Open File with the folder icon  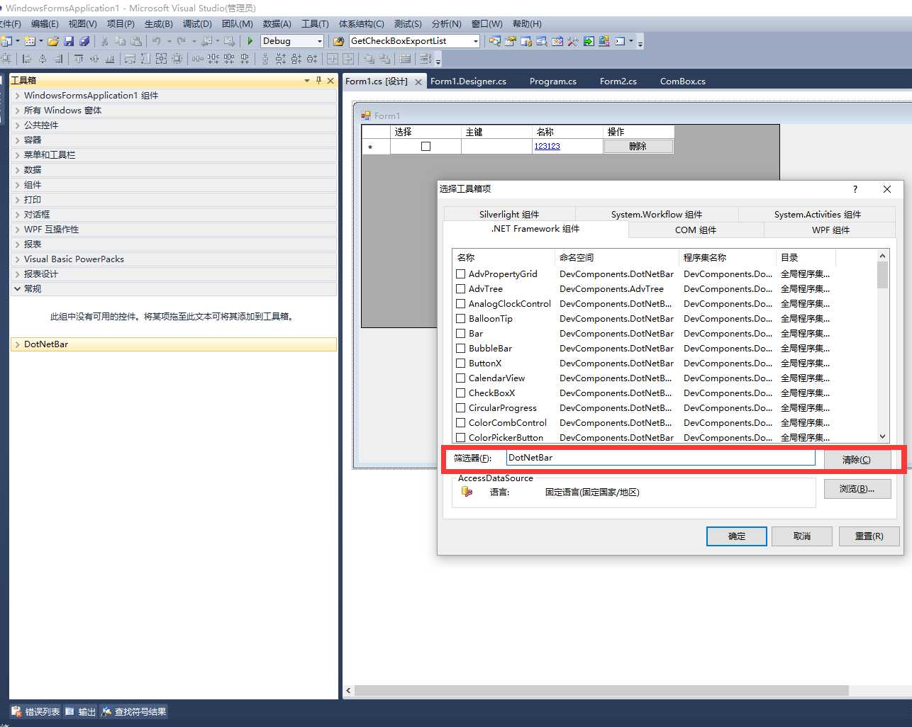[53, 41]
